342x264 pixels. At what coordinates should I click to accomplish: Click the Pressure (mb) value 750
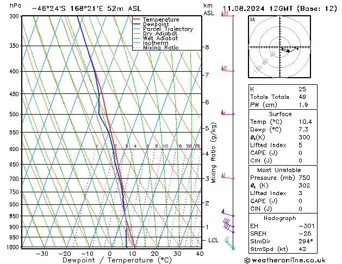coord(304,178)
